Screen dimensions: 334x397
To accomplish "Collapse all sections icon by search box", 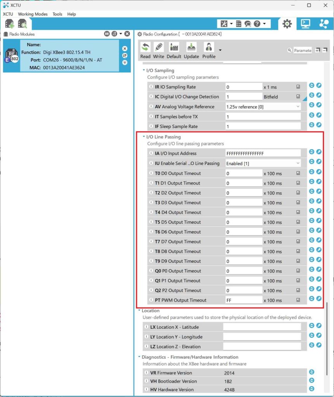I will pyautogui.click(x=325, y=50).
